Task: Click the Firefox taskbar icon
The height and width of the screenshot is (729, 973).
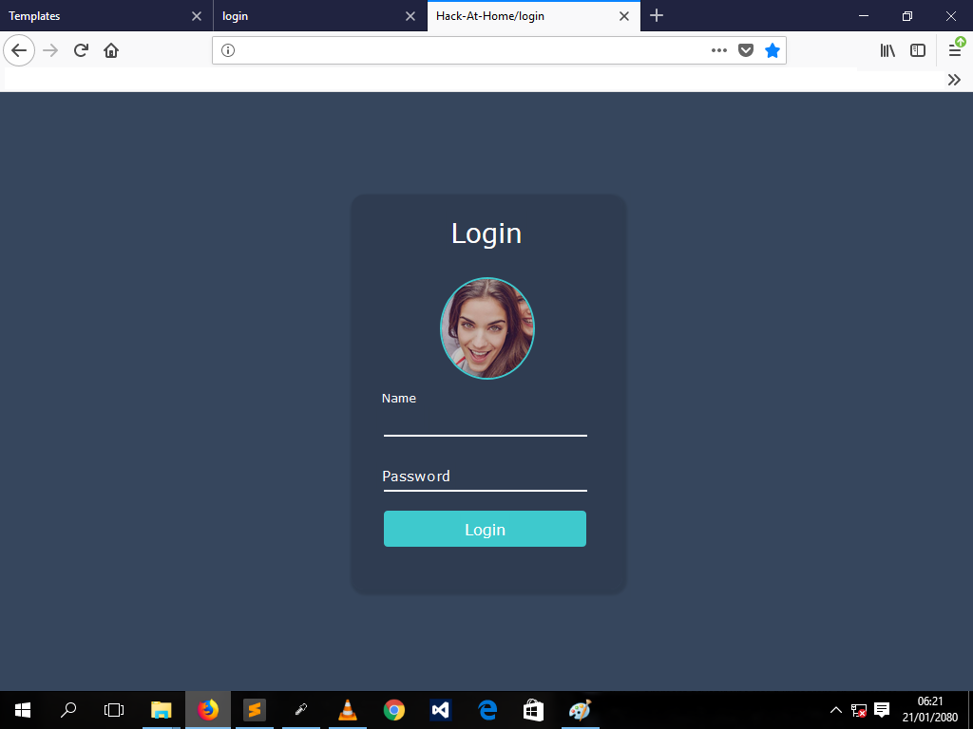Action: [208, 710]
